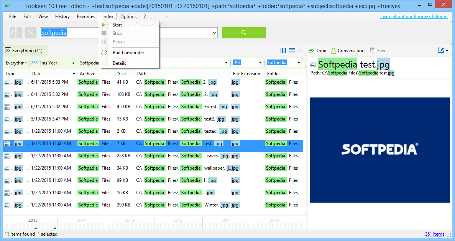Open the search box history dropdown arrow

tap(214, 33)
